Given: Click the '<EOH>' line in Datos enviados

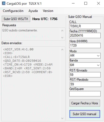Looking at the screenshot, I should 8,53.
